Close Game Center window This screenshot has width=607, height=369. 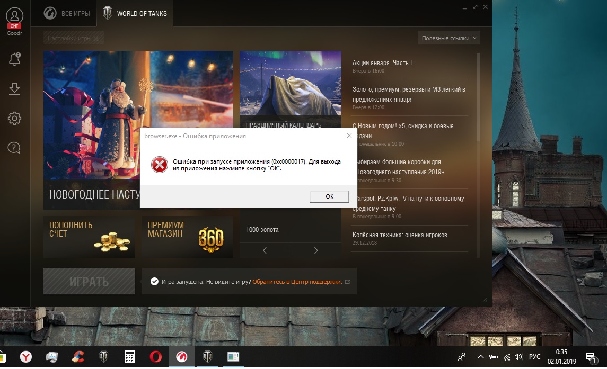coord(485,7)
